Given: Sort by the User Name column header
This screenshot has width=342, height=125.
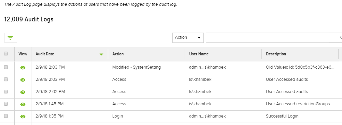Looking at the screenshot, I should click(x=199, y=54).
